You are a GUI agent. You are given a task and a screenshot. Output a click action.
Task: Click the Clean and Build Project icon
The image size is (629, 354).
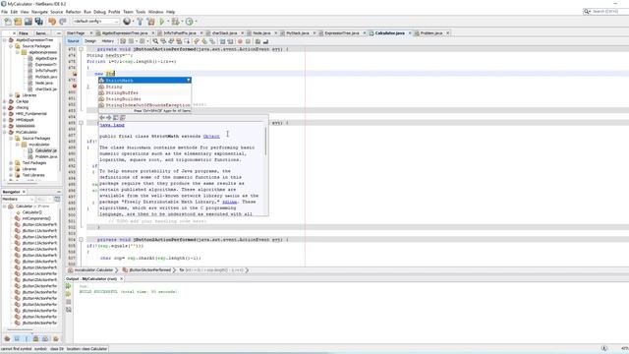[x=150, y=22]
